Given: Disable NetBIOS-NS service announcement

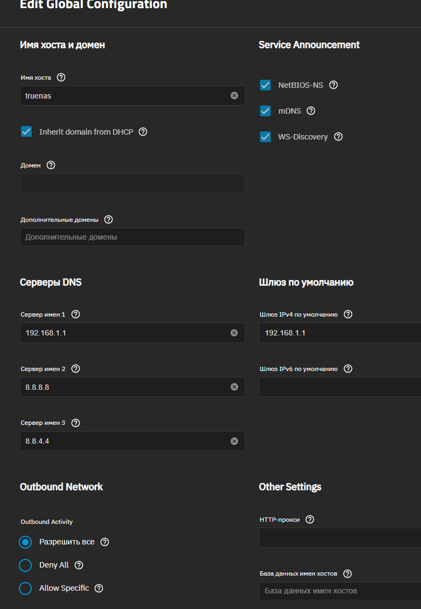Looking at the screenshot, I should (265, 85).
